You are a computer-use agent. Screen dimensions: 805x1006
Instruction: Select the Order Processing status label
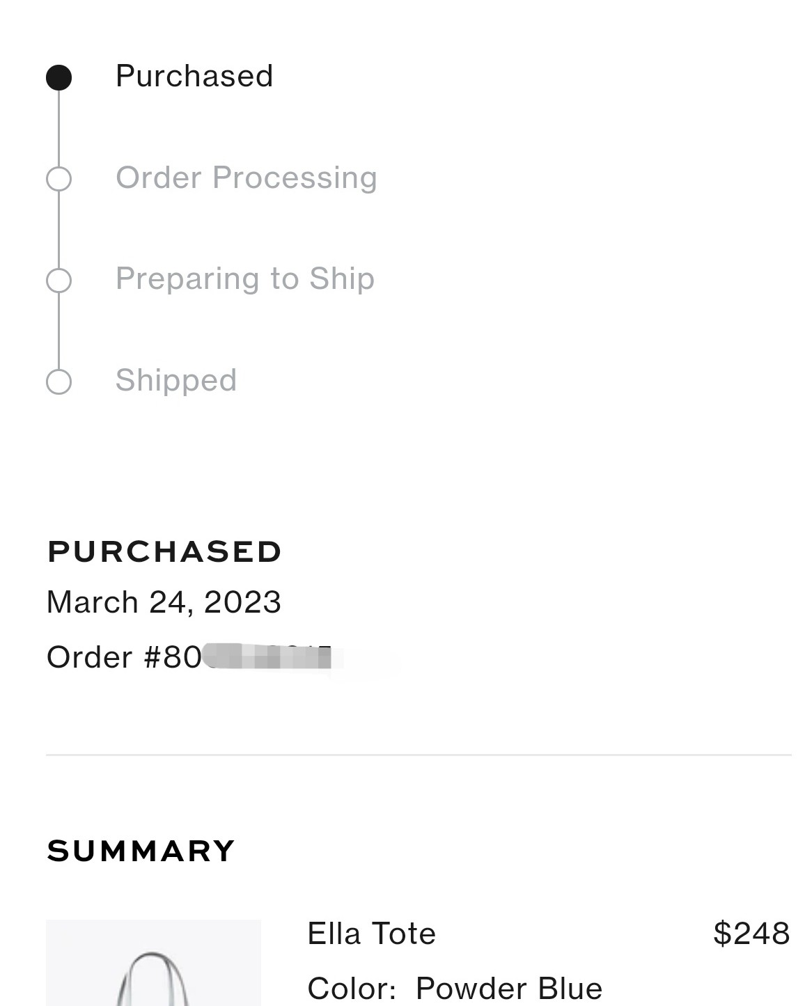[247, 178]
